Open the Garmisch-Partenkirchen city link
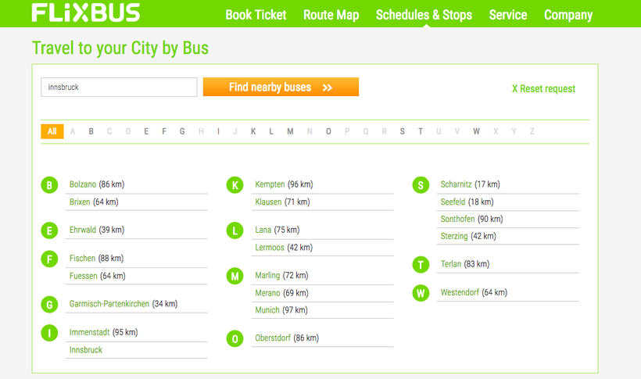The height and width of the screenshot is (379, 641). [109, 304]
